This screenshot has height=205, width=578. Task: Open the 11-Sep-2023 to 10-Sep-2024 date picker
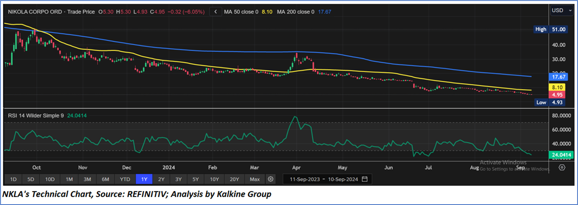[x=327, y=179]
